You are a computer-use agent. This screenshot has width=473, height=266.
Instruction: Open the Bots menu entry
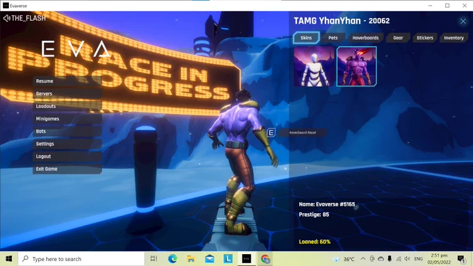(x=67, y=131)
